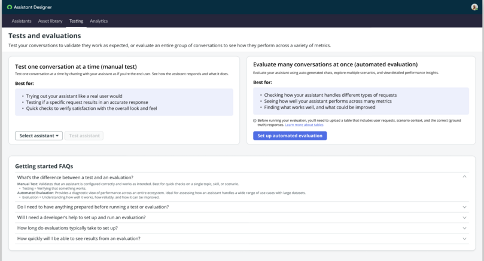Click the Assistant Designer logo icon
The height and width of the screenshot is (261, 484).
tap(9, 7)
